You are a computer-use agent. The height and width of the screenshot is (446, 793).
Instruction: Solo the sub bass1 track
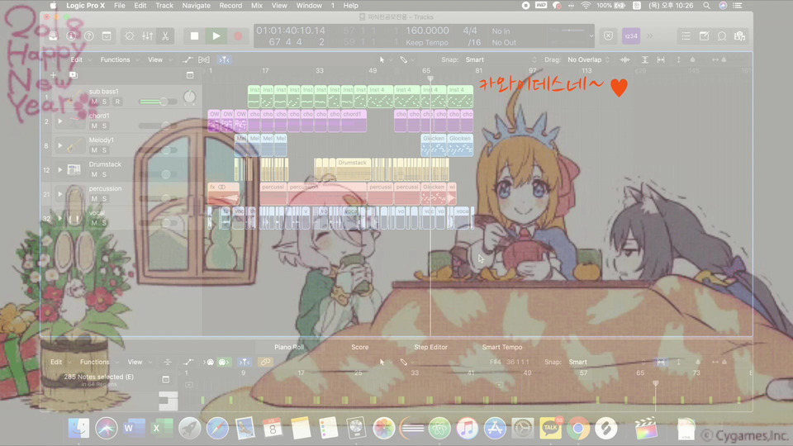tap(105, 102)
